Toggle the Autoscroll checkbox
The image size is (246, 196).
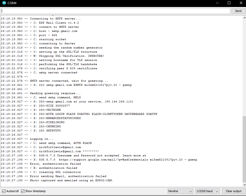click(x=4, y=191)
